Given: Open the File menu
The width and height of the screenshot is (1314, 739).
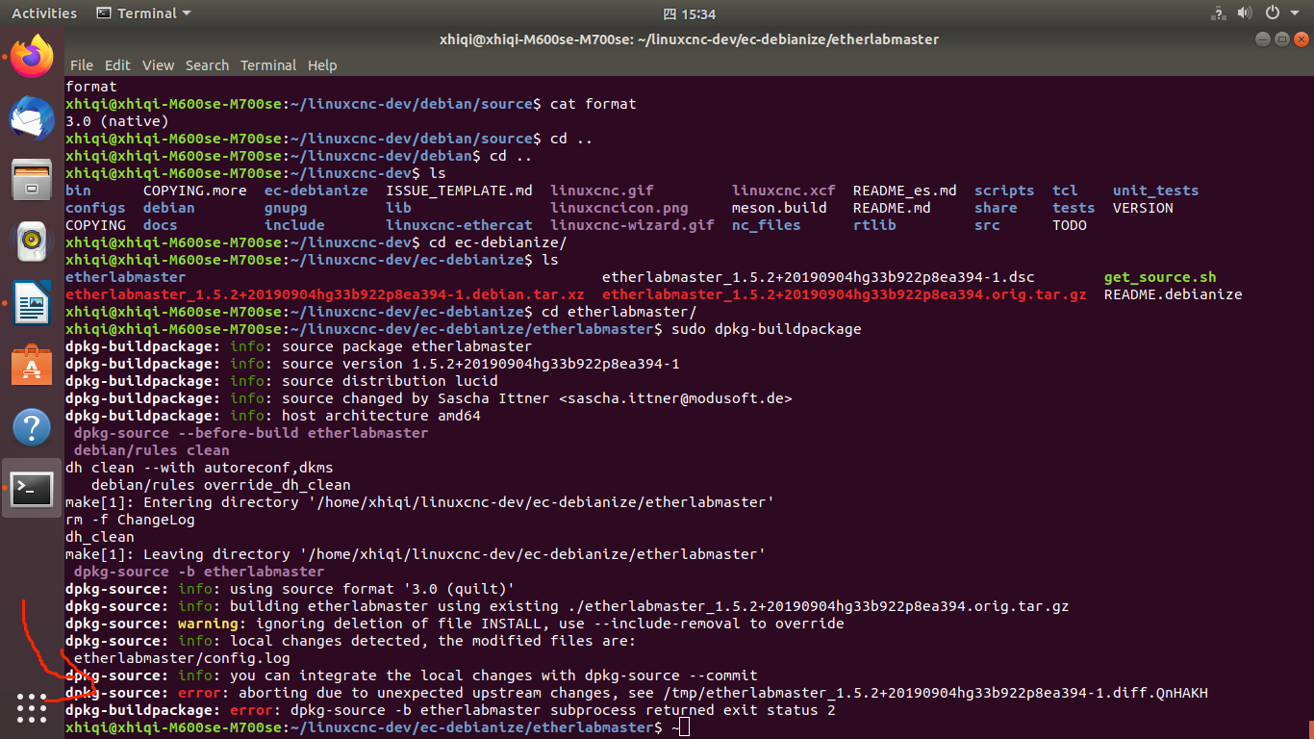Looking at the screenshot, I should pyautogui.click(x=82, y=65).
